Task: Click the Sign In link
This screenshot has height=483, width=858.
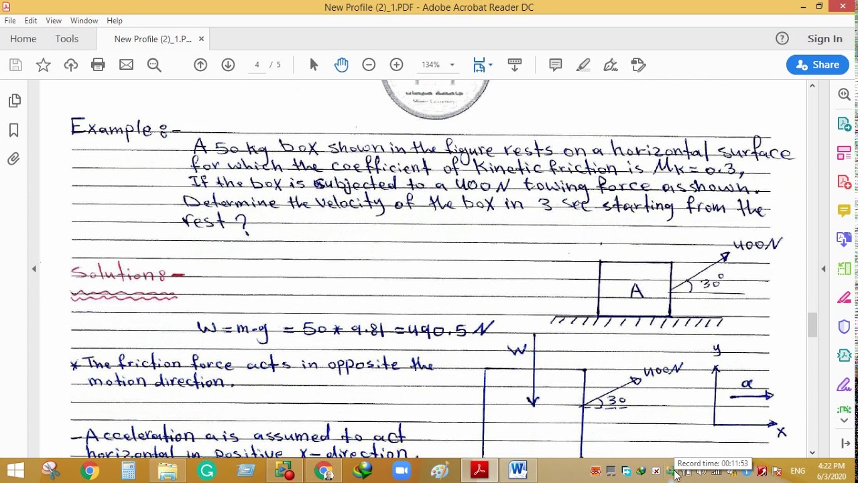Action: tap(824, 39)
